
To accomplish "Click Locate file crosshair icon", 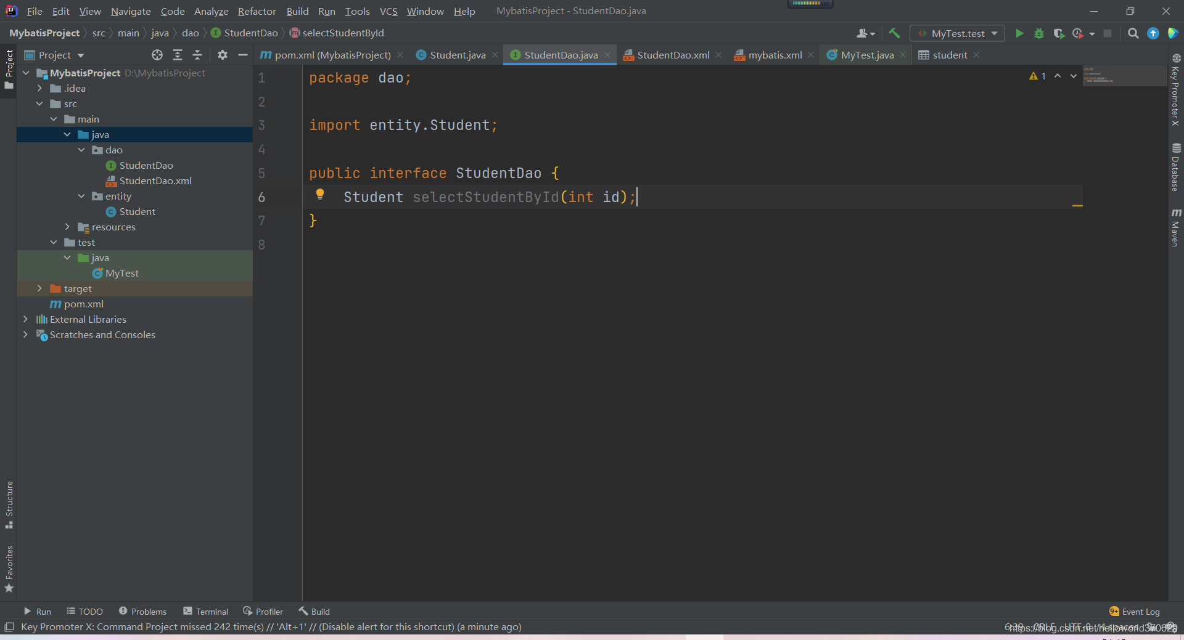I will [157, 55].
